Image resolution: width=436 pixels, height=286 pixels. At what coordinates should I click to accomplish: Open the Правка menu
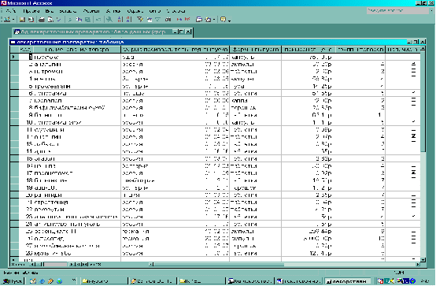pos(31,11)
